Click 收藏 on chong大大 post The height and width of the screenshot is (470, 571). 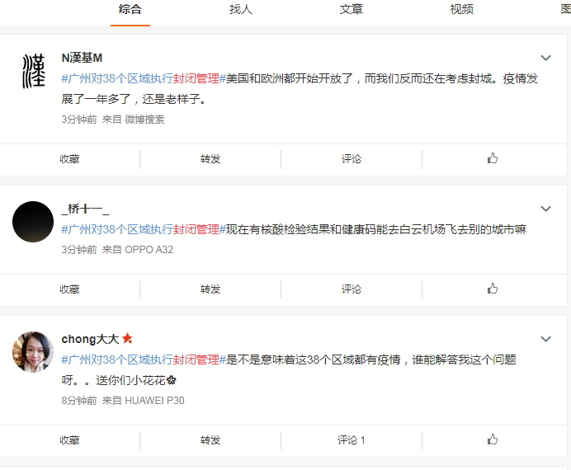click(x=69, y=440)
